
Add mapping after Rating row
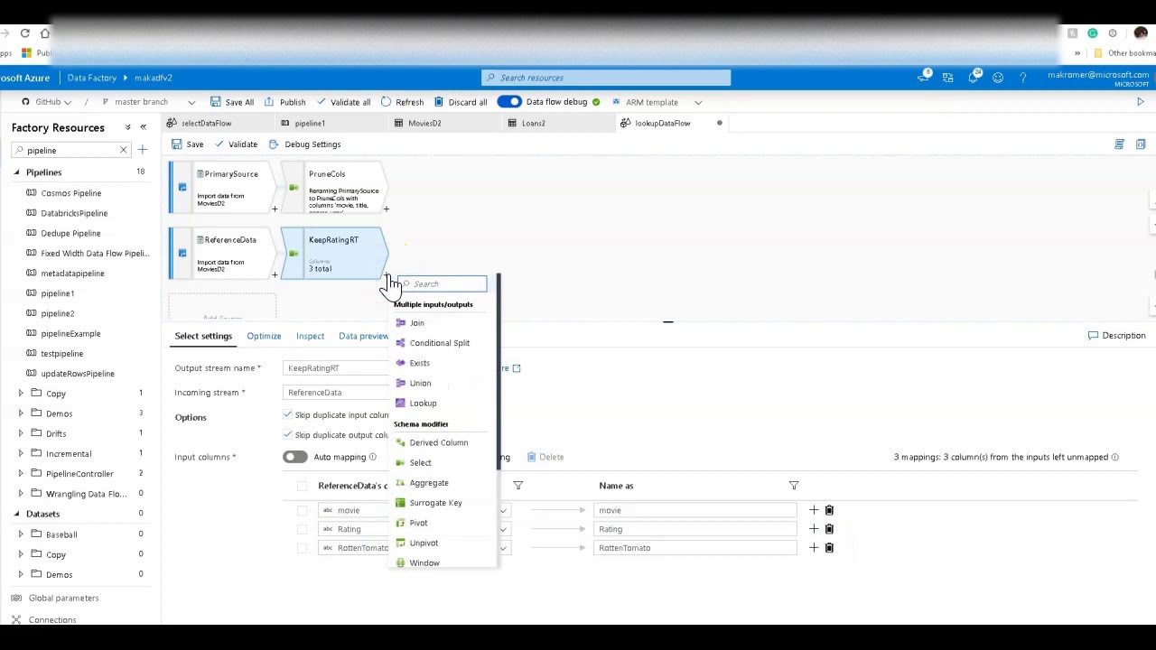[813, 529]
